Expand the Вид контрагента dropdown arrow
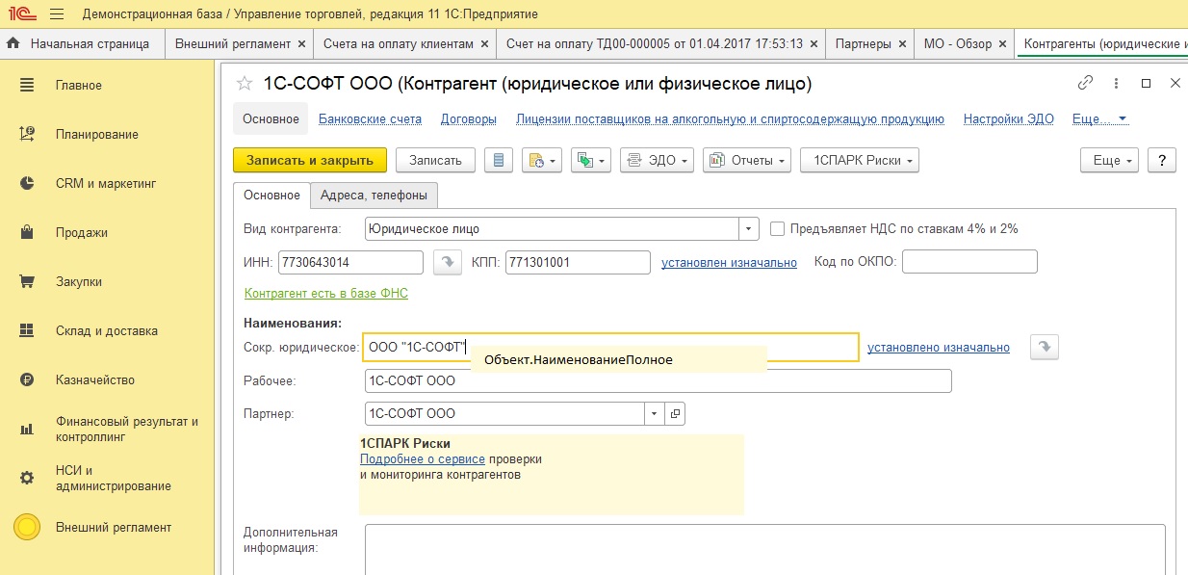The height and width of the screenshot is (575, 1188). point(749,229)
